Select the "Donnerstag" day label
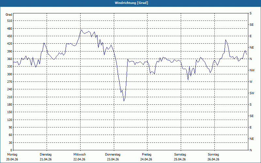This screenshot has height=163, width=261. pyautogui.click(x=113, y=155)
